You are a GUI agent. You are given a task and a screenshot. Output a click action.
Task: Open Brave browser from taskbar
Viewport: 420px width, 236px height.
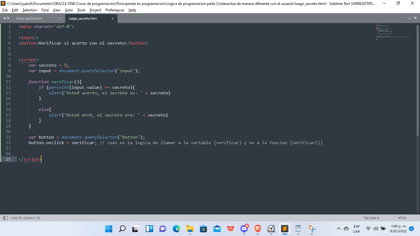(x=258, y=229)
